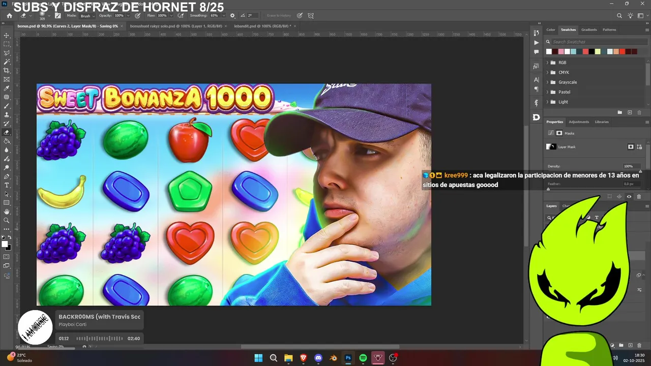Image resolution: width=651 pixels, height=366 pixels.
Task: Toggle pressure for size
Action: click(300, 16)
